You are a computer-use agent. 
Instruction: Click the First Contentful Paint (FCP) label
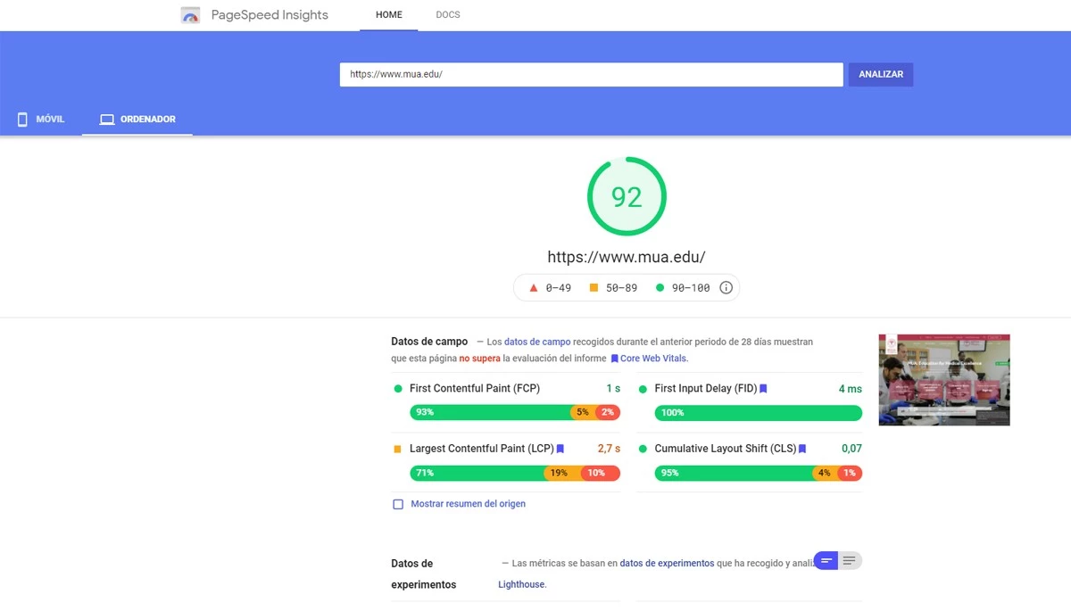point(475,389)
